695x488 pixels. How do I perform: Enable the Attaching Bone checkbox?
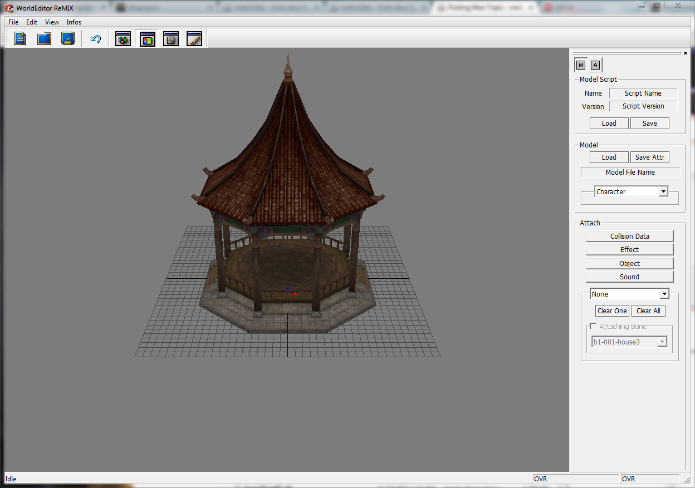[593, 326]
